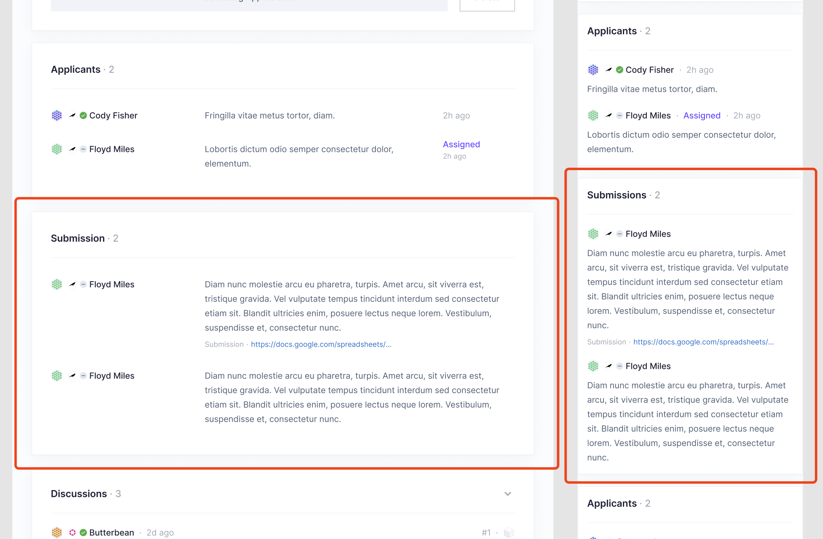
Task: Click Cody Fisher's avatar in the right sidebar
Action: tap(593, 69)
